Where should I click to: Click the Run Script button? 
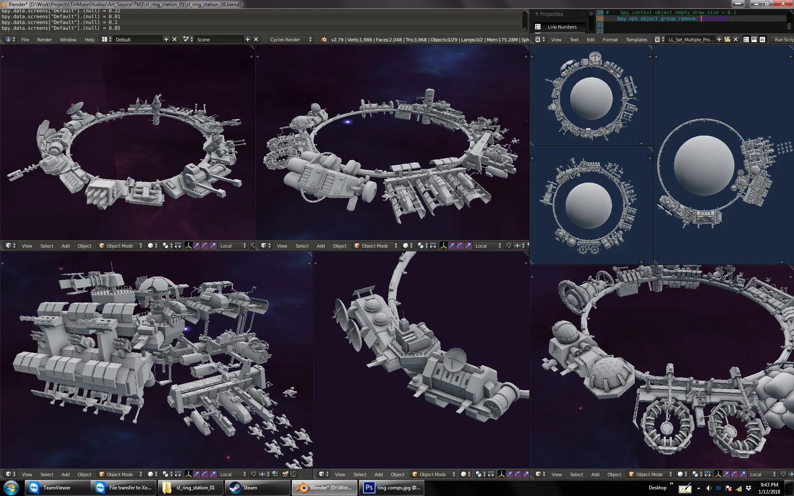(x=784, y=39)
